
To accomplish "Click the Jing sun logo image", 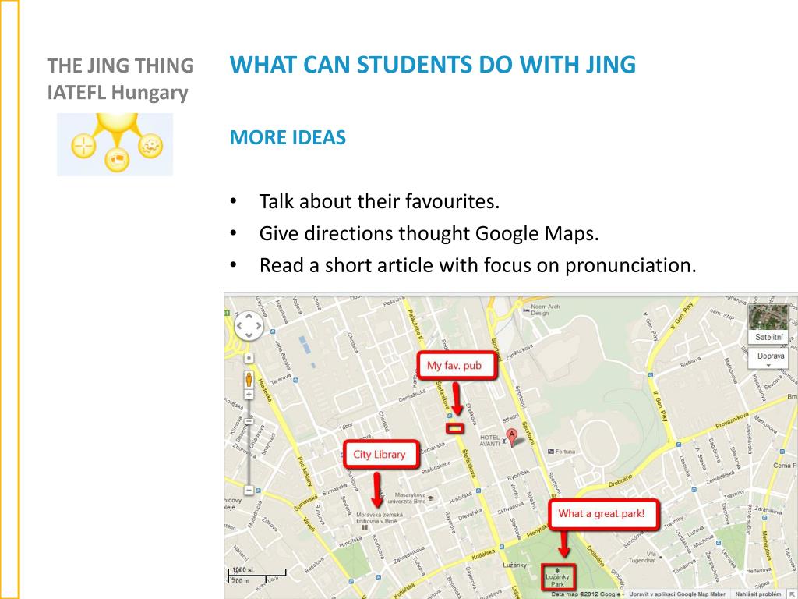I will 115,144.
